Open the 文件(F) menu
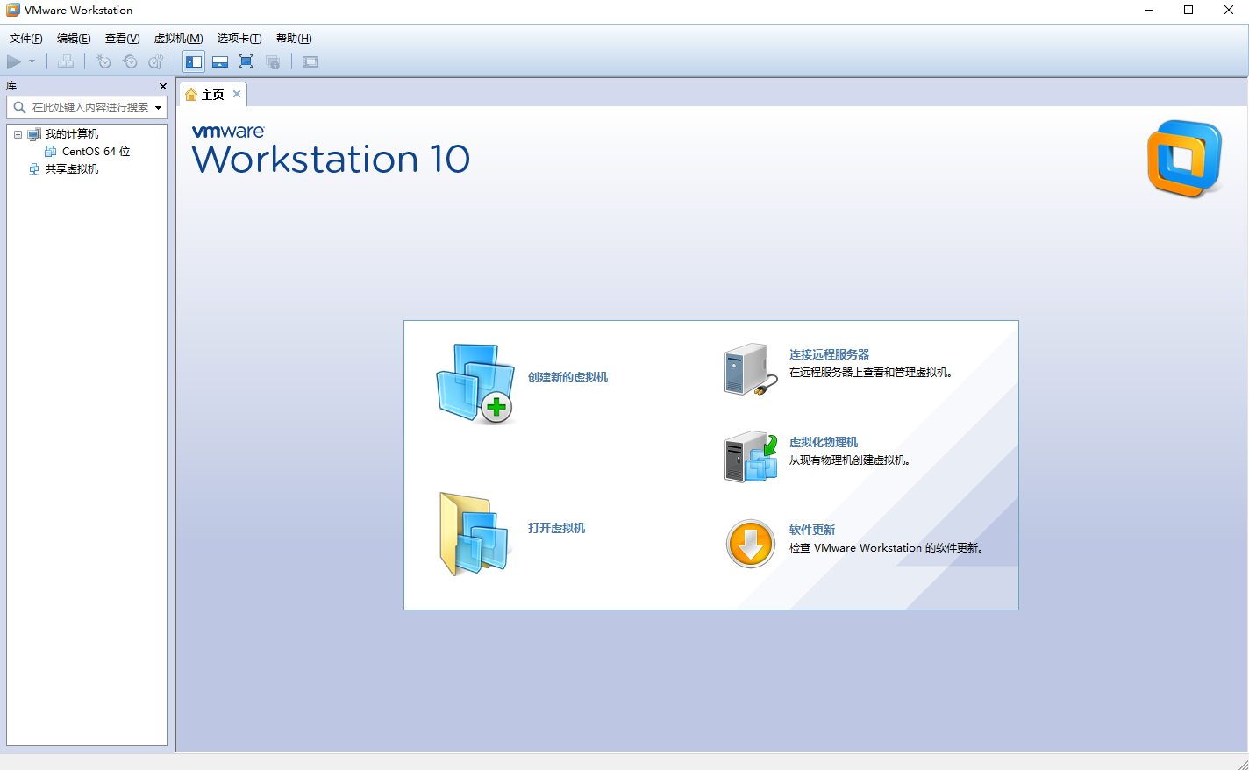The height and width of the screenshot is (770, 1249). tap(25, 39)
